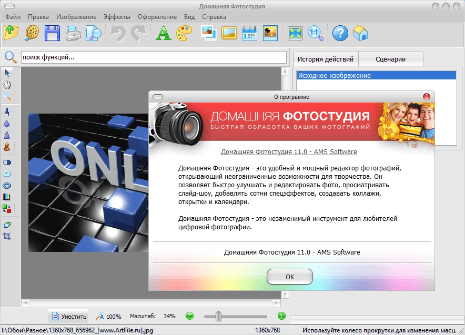Click the 1360x768 size in status bar
465x335 pixels.
tap(268, 330)
